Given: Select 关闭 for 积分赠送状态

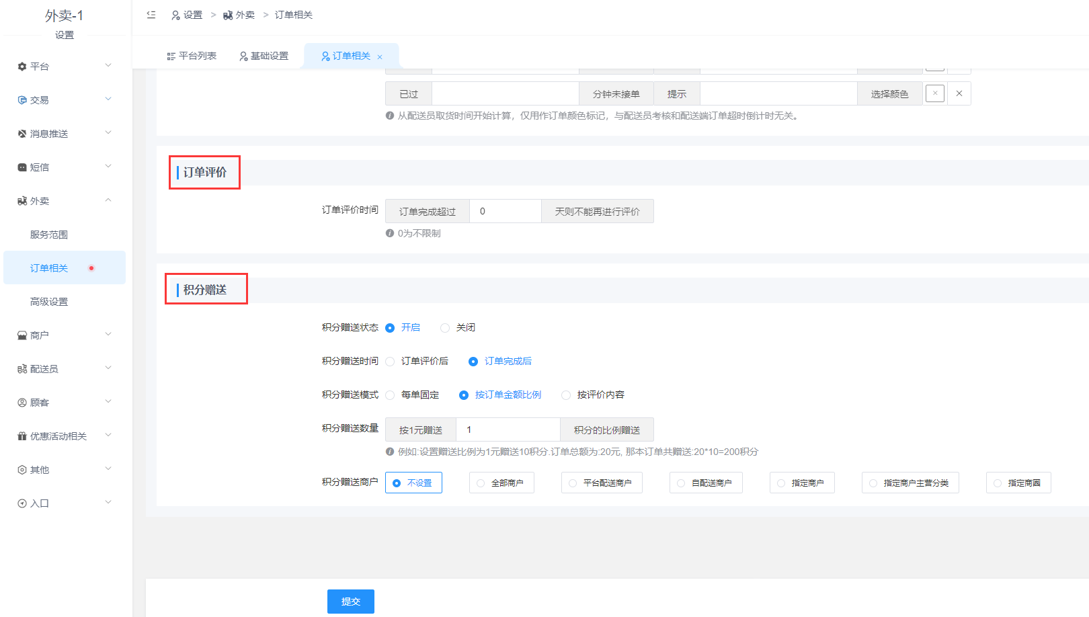Looking at the screenshot, I should point(458,328).
